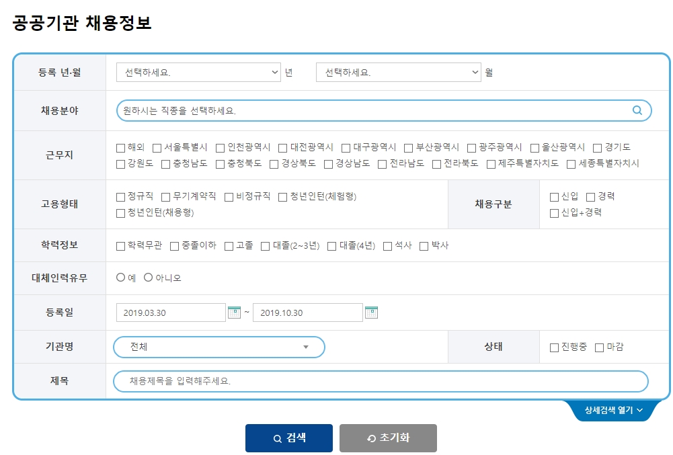Open the 등록 년 year dropdown
Image resolution: width=673 pixels, height=455 pixels.
pos(198,72)
